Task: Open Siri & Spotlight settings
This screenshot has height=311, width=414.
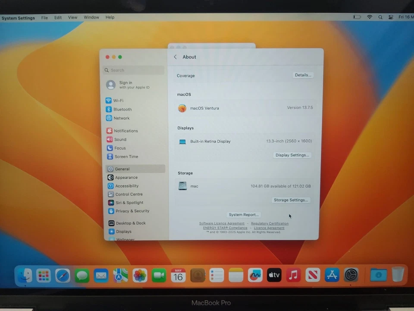Action: [x=125, y=203]
